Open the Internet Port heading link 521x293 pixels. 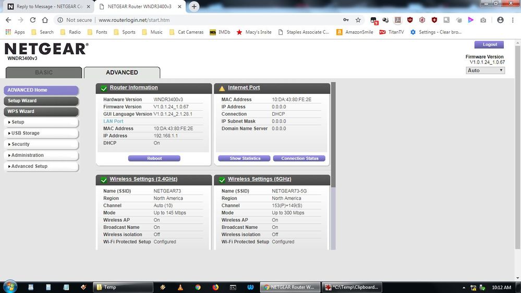(244, 88)
